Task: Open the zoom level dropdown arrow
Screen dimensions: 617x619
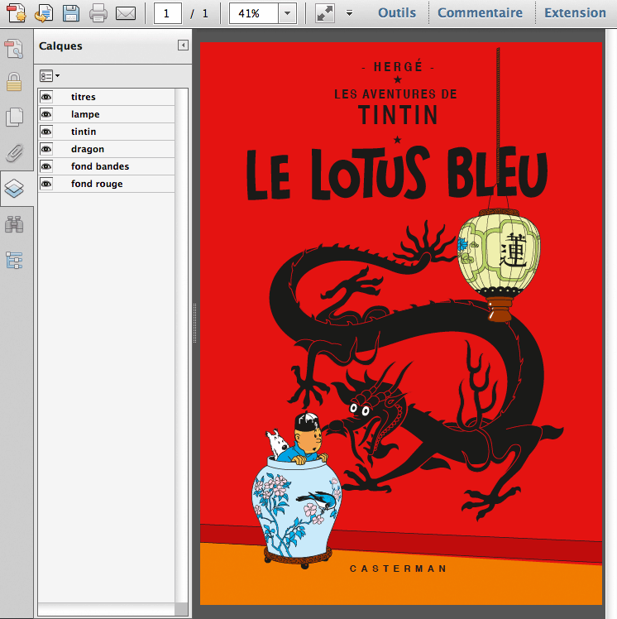Action: 288,13
